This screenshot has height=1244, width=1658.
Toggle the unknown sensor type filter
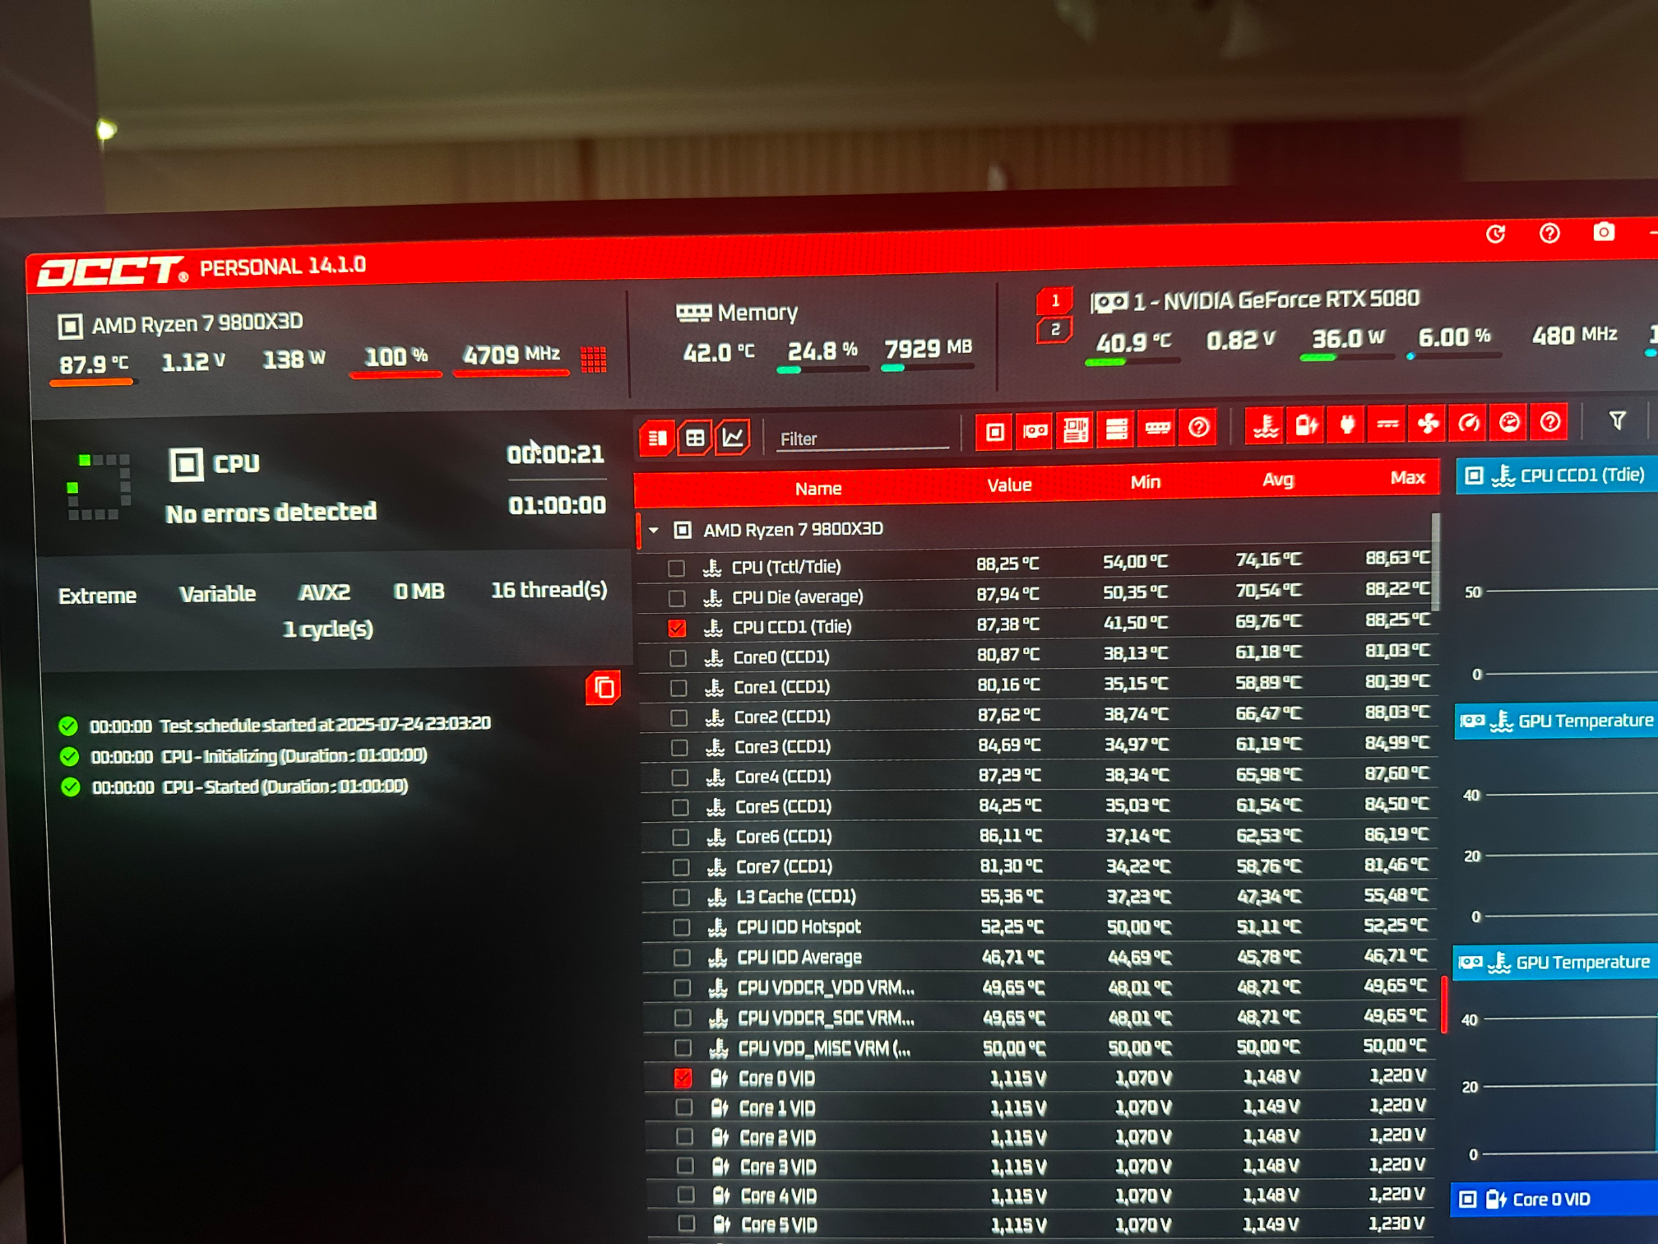coord(1549,420)
